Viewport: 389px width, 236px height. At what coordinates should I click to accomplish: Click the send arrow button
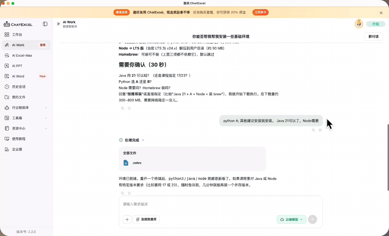point(312,219)
